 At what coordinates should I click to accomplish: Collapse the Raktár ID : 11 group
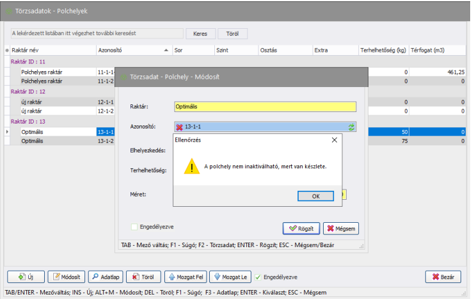(28, 62)
